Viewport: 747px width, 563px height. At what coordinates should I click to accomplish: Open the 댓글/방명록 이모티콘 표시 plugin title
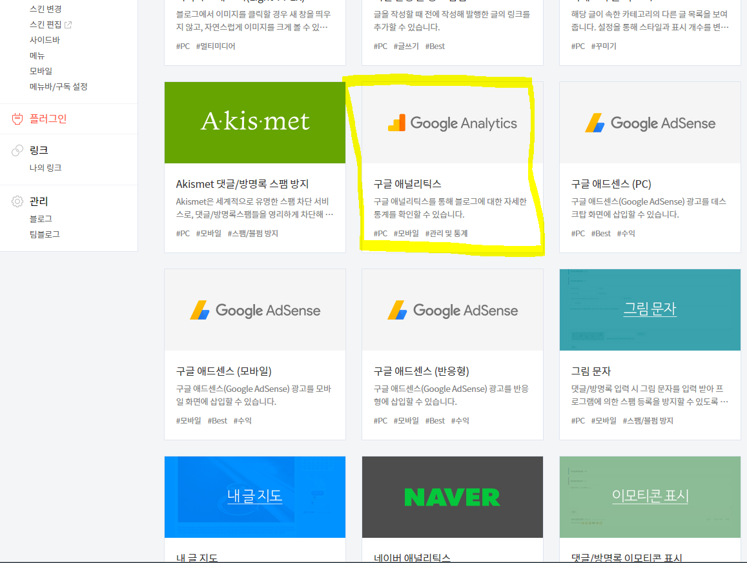[627, 557]
